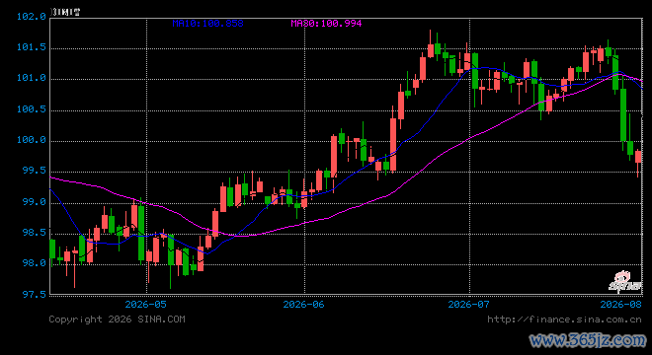Viewport: 652px width, 355px height.
Task: Click the 101.0 price axis label
Action: click(x=32, y=78)
